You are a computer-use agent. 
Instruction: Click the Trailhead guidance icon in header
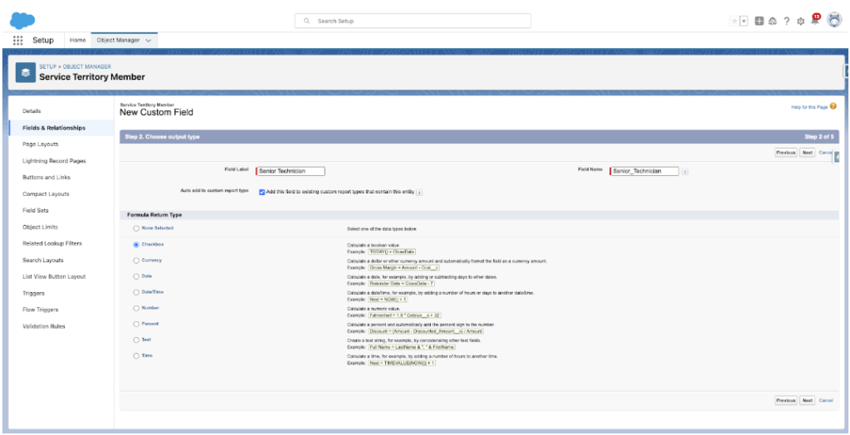773,21
